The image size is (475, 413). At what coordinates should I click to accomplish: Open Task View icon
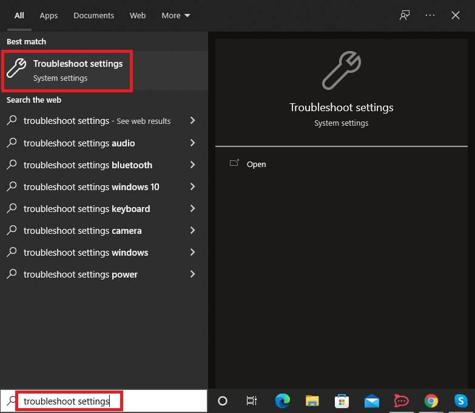coord(252,401)
